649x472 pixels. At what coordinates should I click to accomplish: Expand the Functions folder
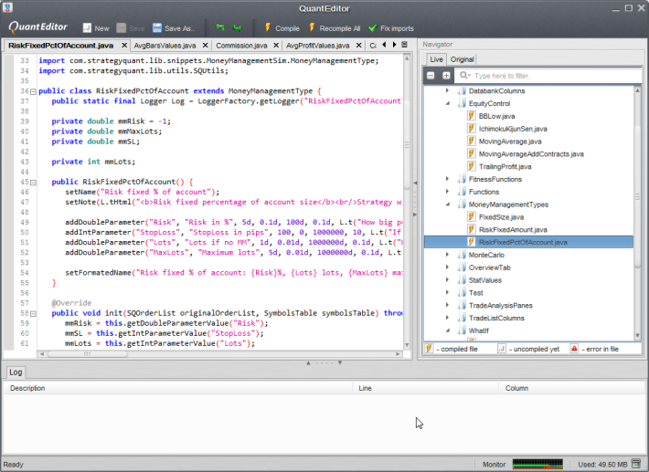pos(447,192)
